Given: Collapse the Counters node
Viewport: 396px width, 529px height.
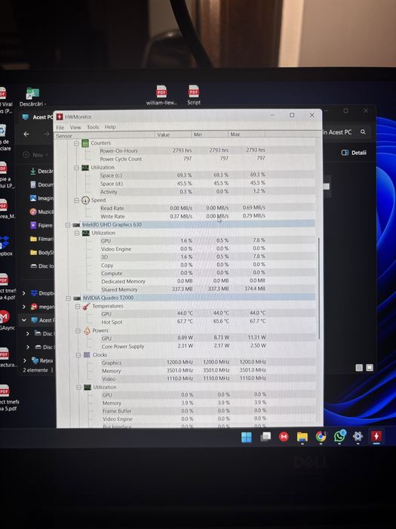Looking at the screenshot, I should click(x=77, y=144).
